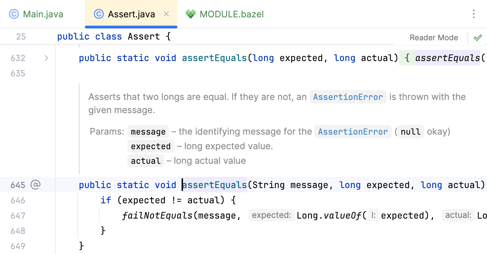
Task: Click the message parameter chip under Params
Action: click(x=148, y=132)
